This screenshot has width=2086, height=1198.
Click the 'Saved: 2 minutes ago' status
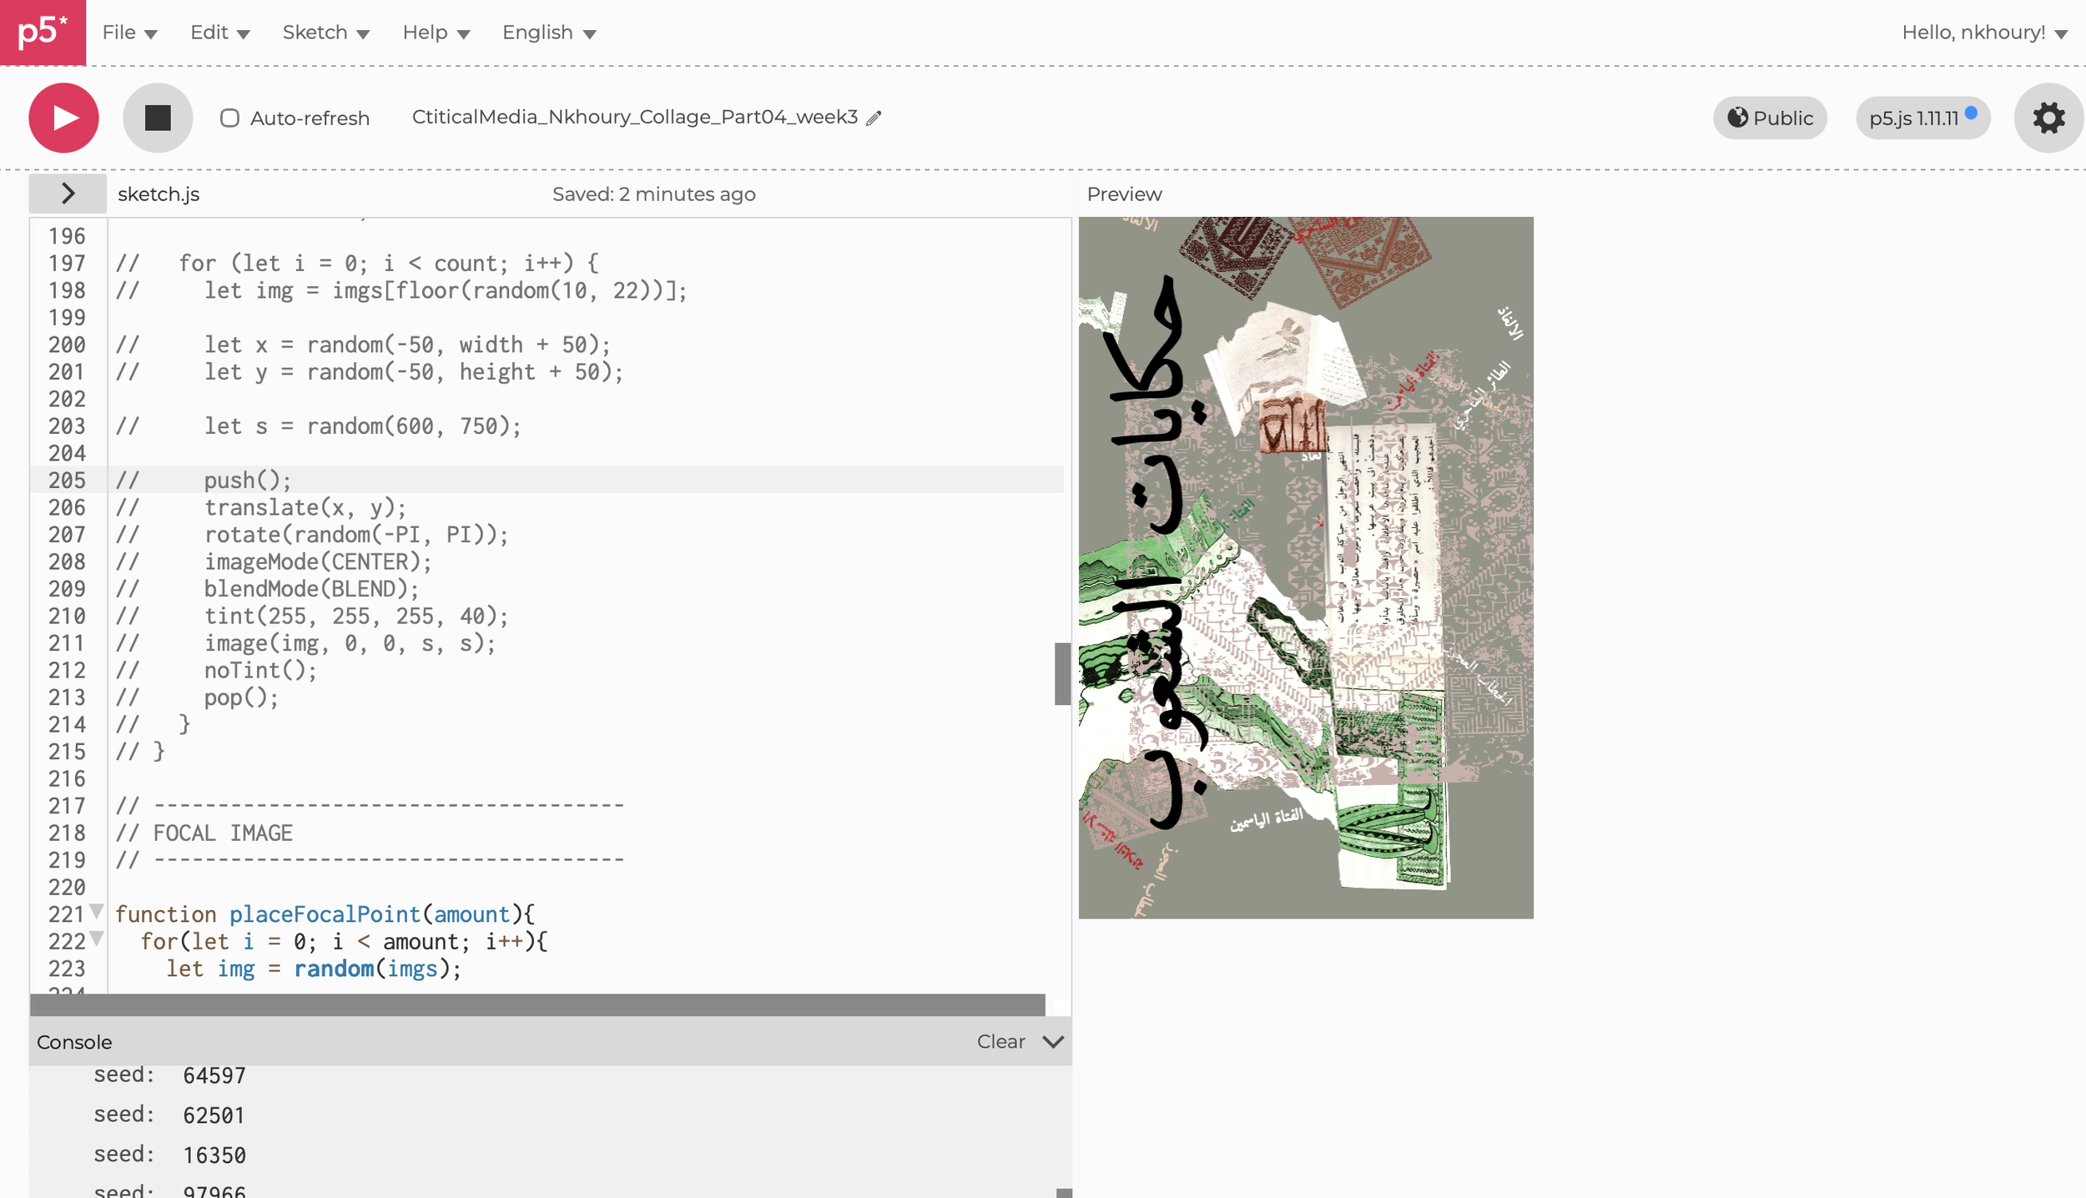653,194
